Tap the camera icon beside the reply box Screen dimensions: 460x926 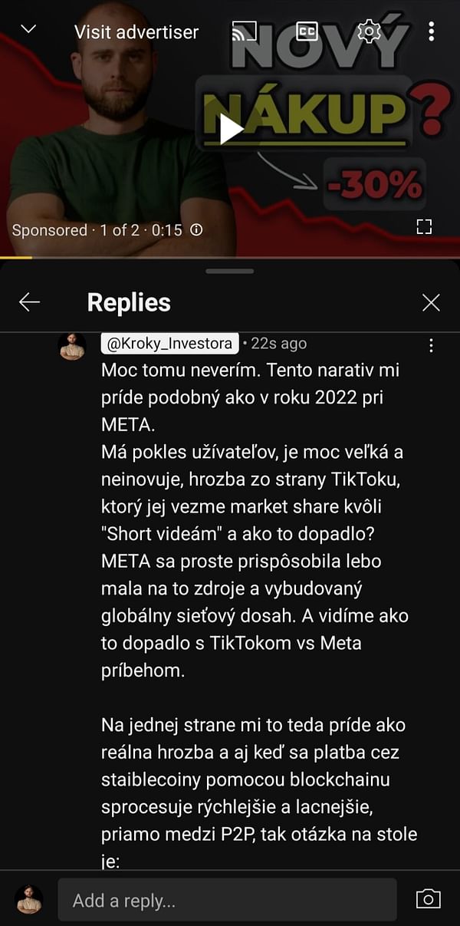[x=428, y=898]
